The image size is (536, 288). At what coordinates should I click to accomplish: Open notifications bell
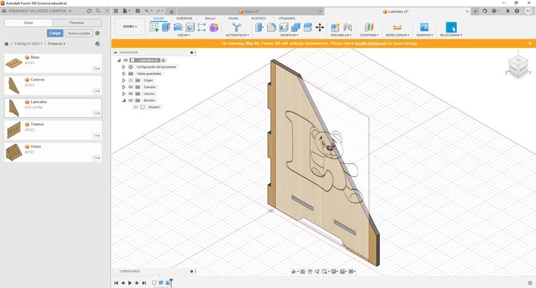coord(508,11)
